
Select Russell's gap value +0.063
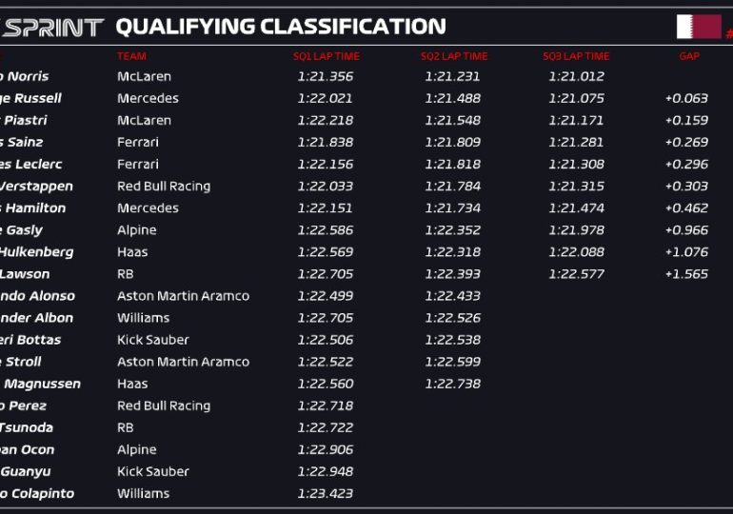pos(686,98)
